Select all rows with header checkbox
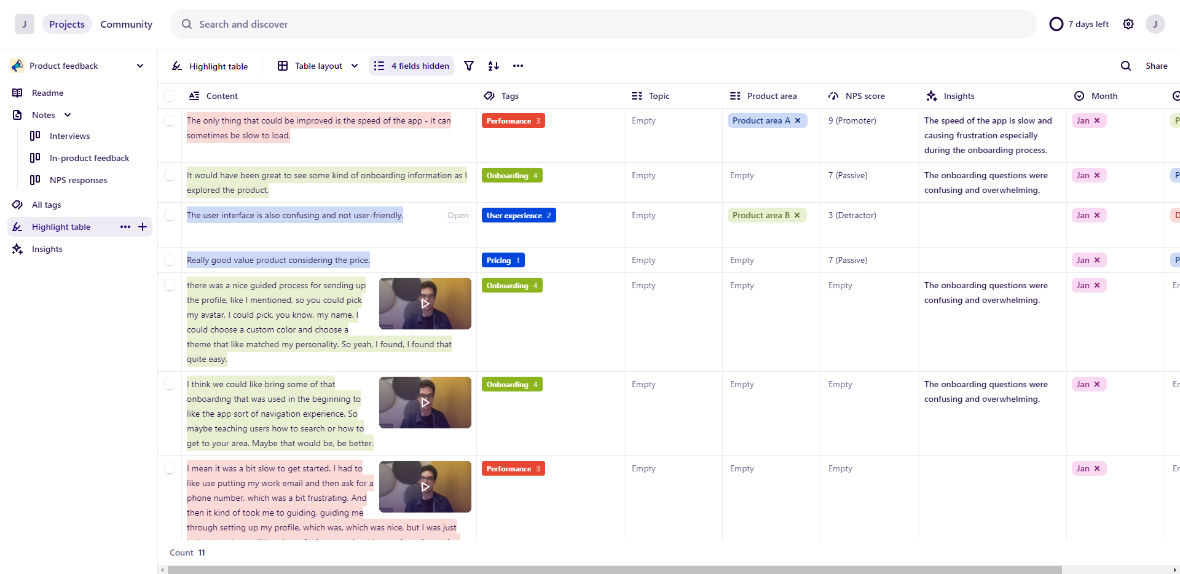Image resolution: width=1180 pixels, height=574 pixels. [x=170, y=96]
